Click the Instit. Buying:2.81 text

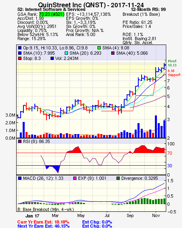(140, 39)
